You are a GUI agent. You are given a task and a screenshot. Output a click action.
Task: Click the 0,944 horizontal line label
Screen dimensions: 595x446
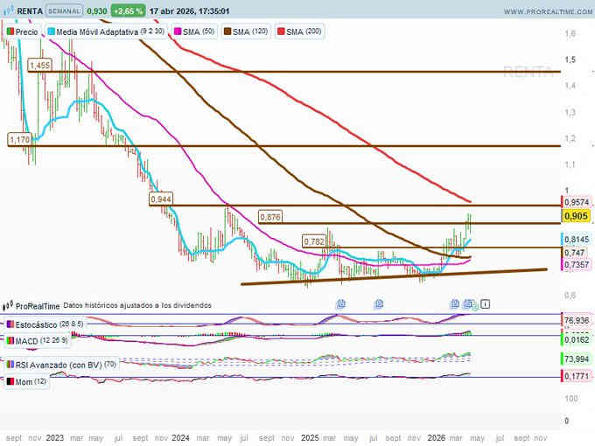tap(161, 199)
